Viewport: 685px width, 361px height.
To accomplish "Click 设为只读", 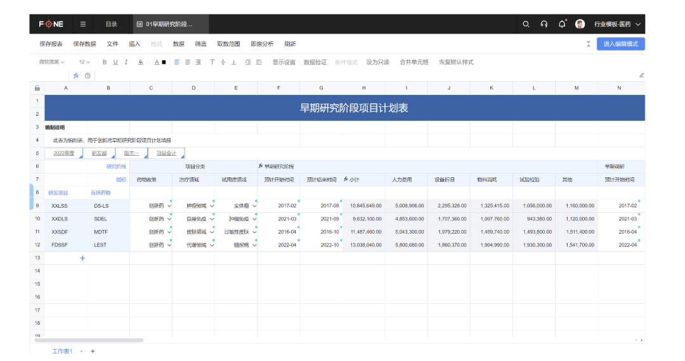I will click(x=378, y=62).
